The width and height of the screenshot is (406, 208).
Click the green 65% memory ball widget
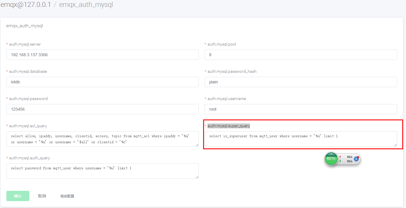331,158
